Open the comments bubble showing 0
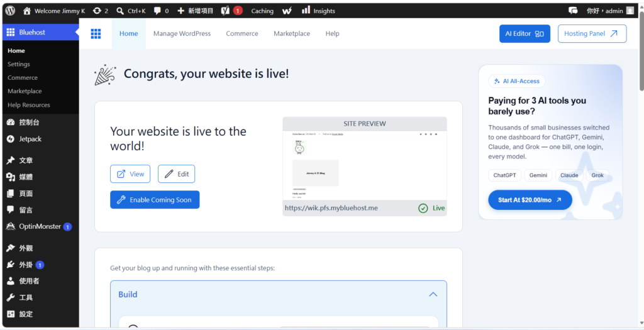This screenshot has width=644, height=330. tap(161, 11)
